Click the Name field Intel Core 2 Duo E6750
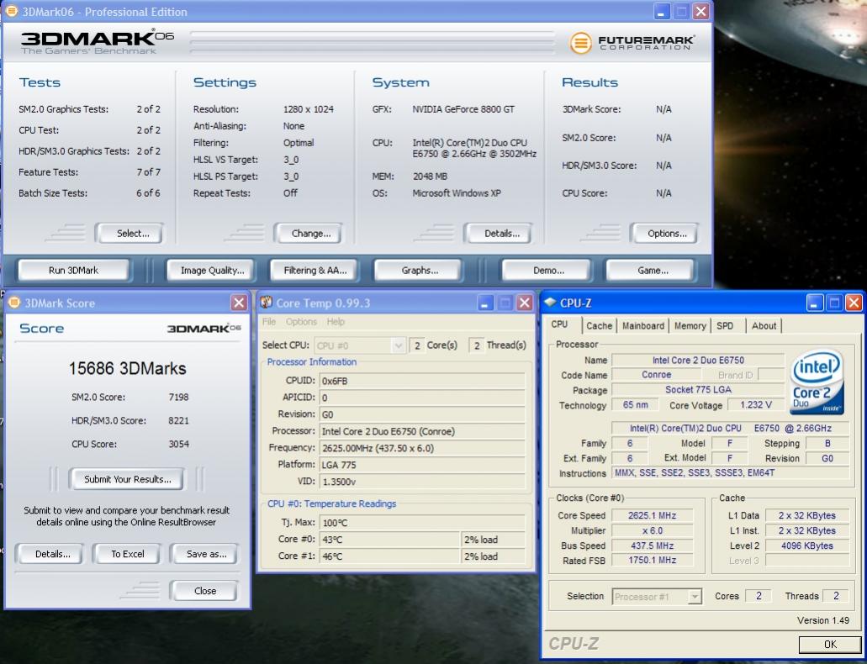This screenshot has height=664, width=867. (x=698, y=361)
